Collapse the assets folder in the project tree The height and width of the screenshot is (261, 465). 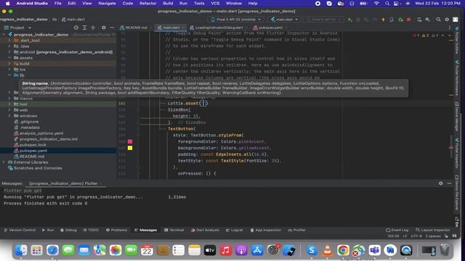click(9, 58)
